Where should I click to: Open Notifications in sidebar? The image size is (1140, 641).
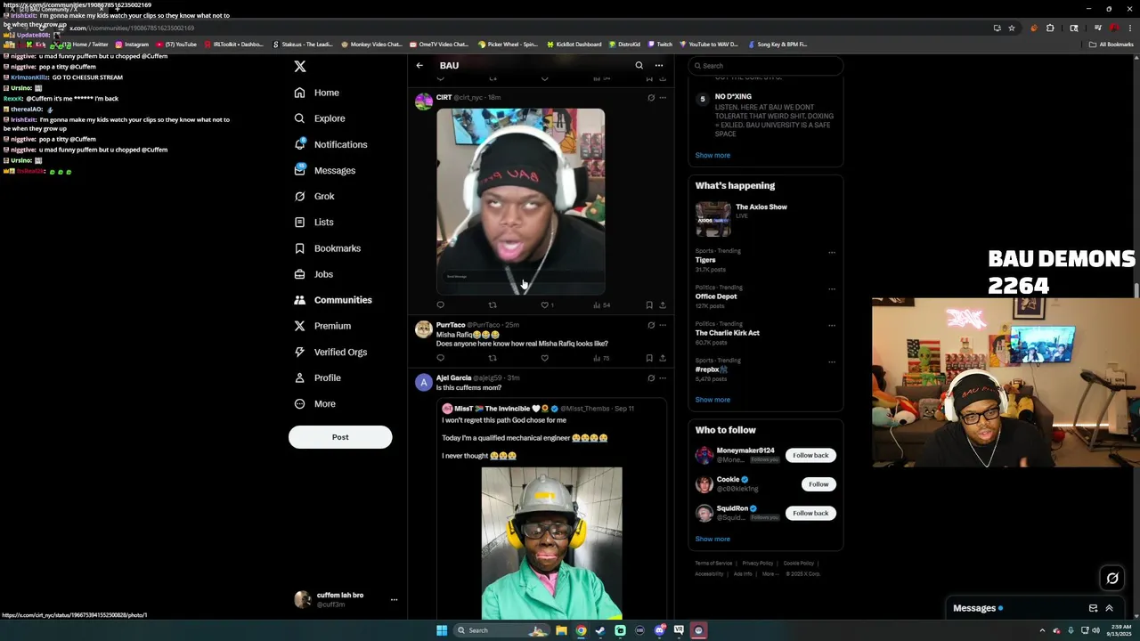coord(330,144)
